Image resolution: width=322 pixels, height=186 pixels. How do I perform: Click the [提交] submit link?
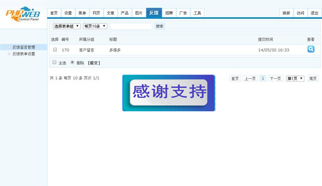click(x=94, y=63)
